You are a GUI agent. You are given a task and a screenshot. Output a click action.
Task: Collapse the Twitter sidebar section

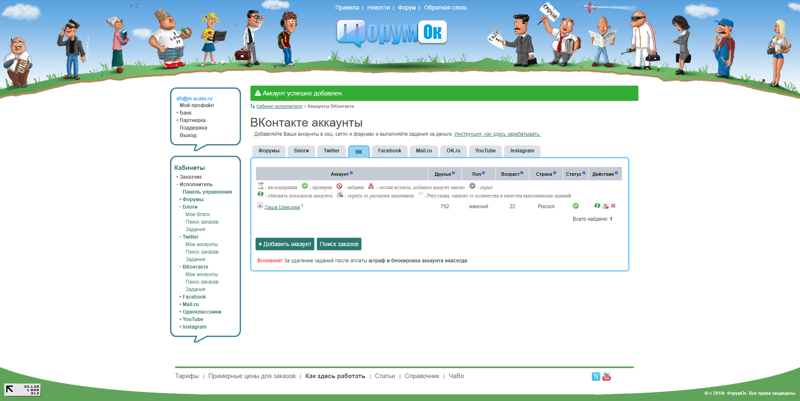[x=180, y=237]
